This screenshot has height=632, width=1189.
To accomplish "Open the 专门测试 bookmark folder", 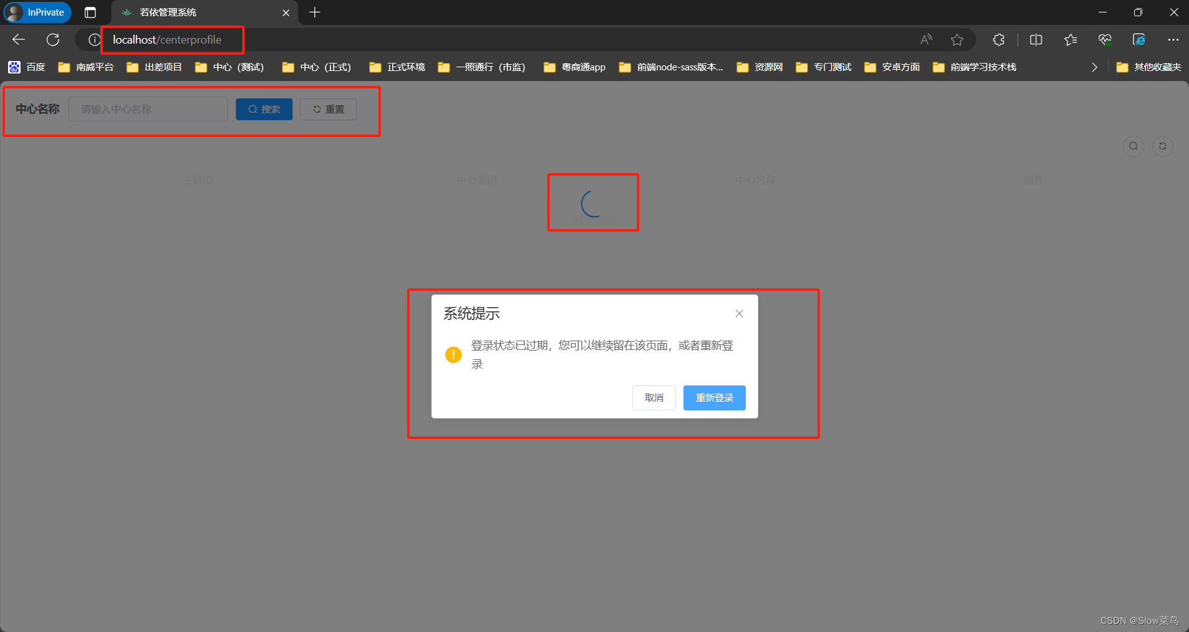I will 824,67.
